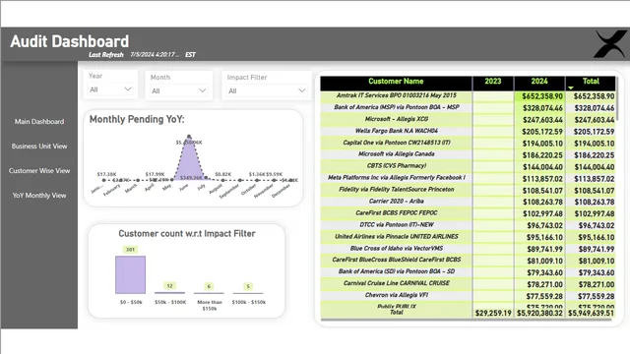The height and width of the screenshot is (354, 630).
Task: Select CBTS (CVS Pharmacy) row
Action: [468, 166]
